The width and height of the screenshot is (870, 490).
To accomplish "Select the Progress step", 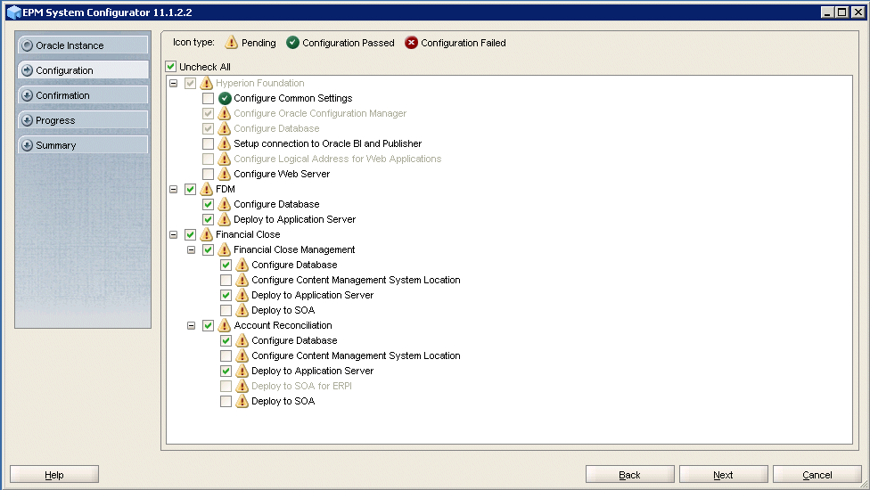I will click(83, 120).
